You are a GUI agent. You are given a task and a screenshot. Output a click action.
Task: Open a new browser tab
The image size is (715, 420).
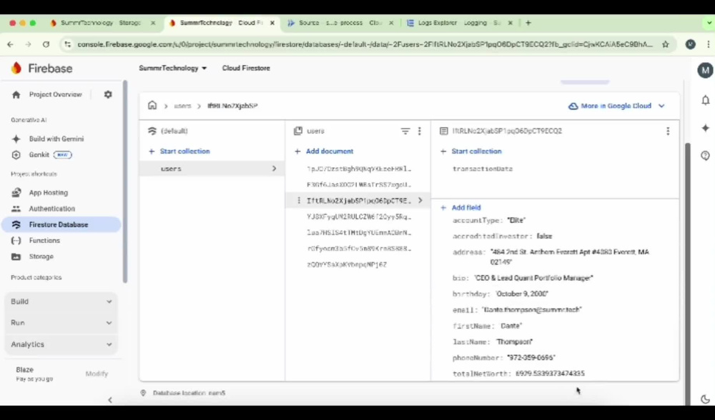[528, 23]
